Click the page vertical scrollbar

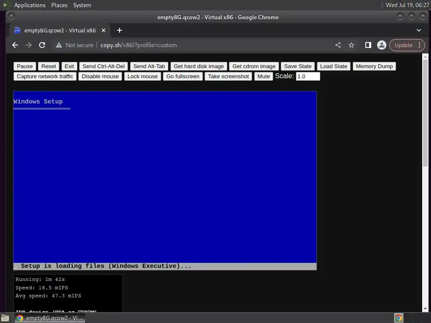point(425,113)
